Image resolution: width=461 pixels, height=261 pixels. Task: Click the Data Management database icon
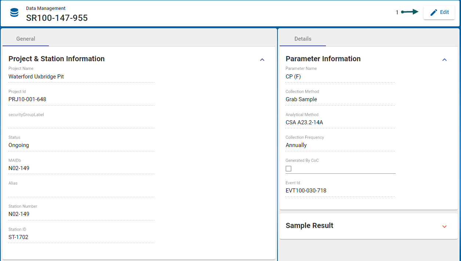click(14, 13)
